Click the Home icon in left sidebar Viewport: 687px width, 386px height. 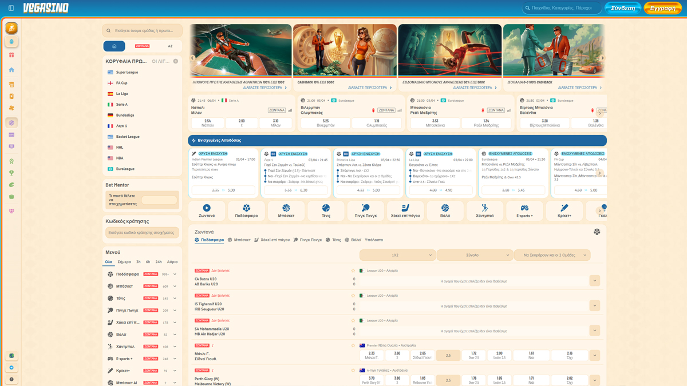click(10, 69)
